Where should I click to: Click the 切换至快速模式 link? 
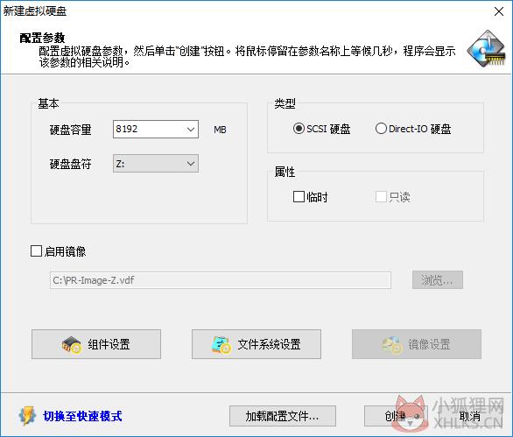pyautogui.click(x=82, y=416)
